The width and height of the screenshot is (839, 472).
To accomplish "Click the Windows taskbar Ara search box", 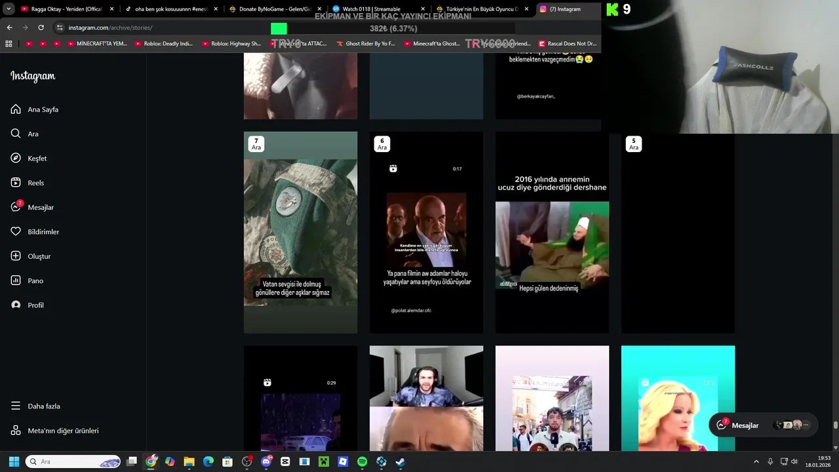I will [73, 462].
